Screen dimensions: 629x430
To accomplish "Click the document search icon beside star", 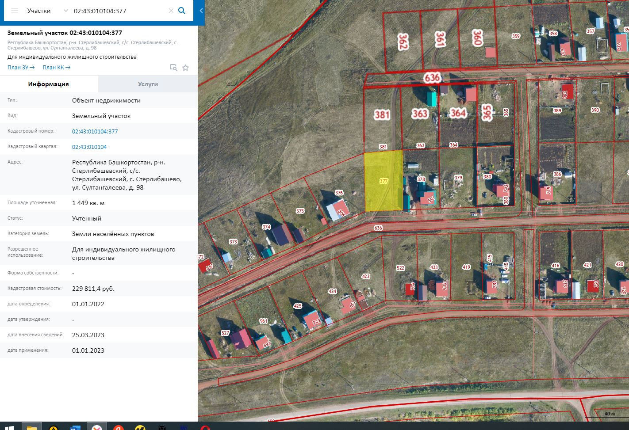I will (x=174, y=68).
